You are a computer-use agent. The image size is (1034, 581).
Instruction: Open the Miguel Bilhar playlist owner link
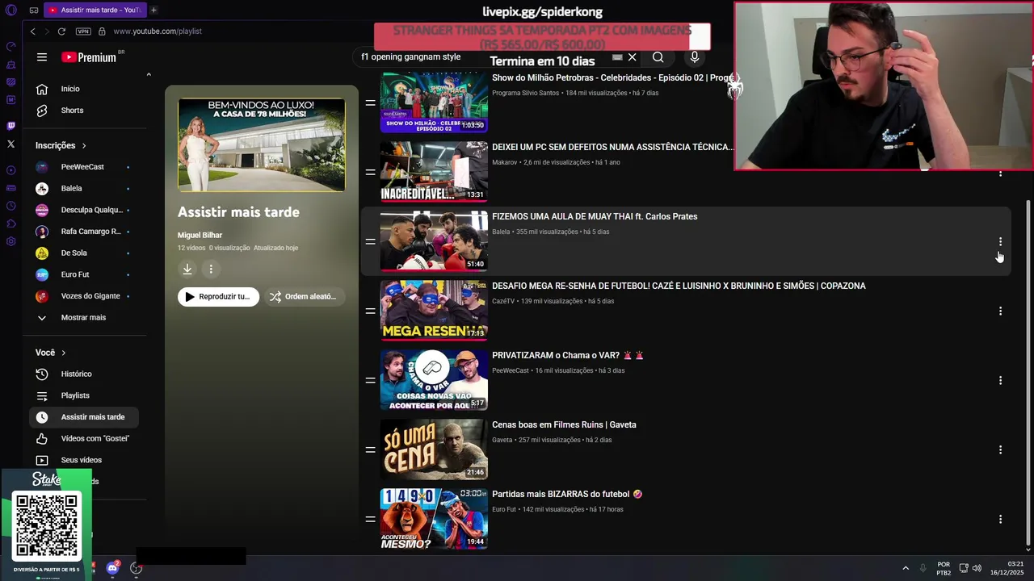pos(200,235)
